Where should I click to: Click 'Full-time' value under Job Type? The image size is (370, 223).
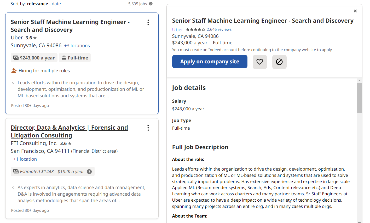[181, 128]
